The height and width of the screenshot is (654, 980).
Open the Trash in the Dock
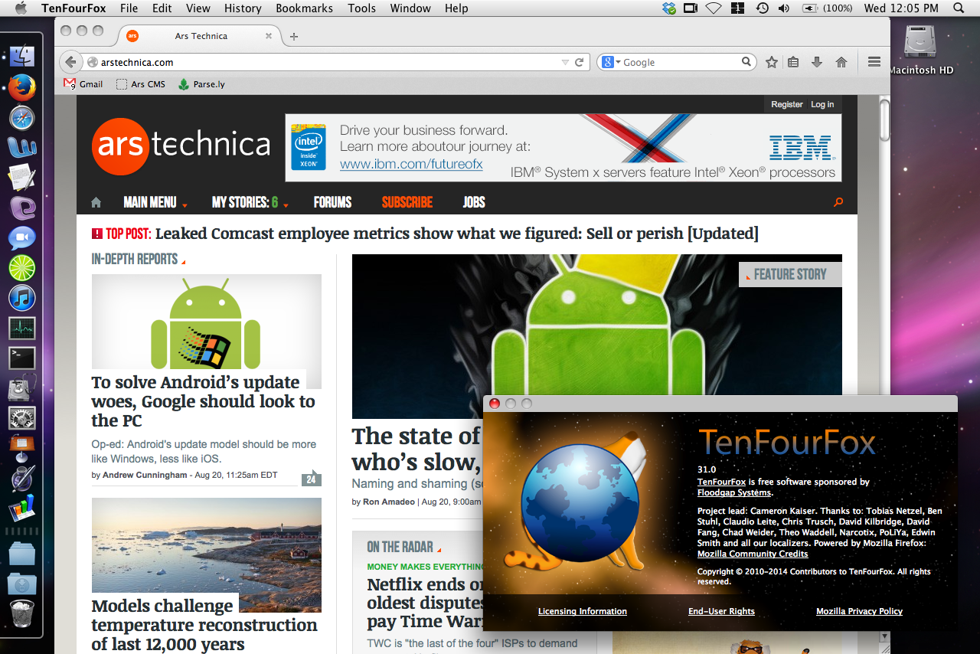point(22,613)
